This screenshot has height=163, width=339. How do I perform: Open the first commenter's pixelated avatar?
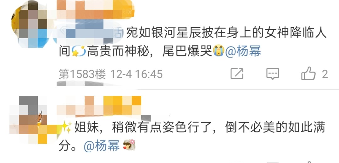[30, 24]
